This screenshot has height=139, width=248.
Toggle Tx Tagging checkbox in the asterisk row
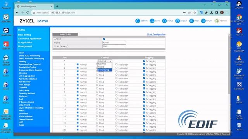(144, 61)
